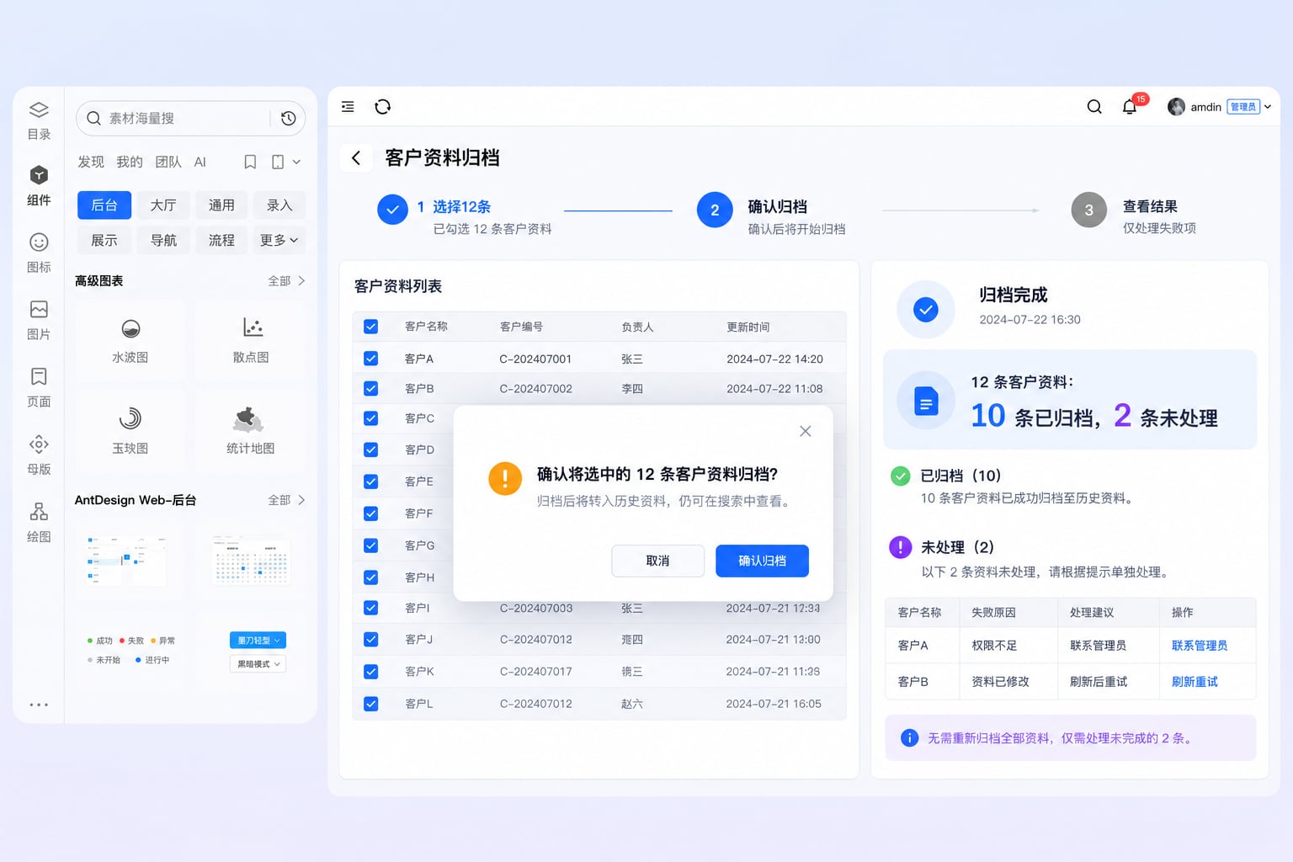Image resolution: width=1293 pixels, height=862 pixels.
Task: Toggle the select-all checkbox in table header
Action: click(370, 327)
